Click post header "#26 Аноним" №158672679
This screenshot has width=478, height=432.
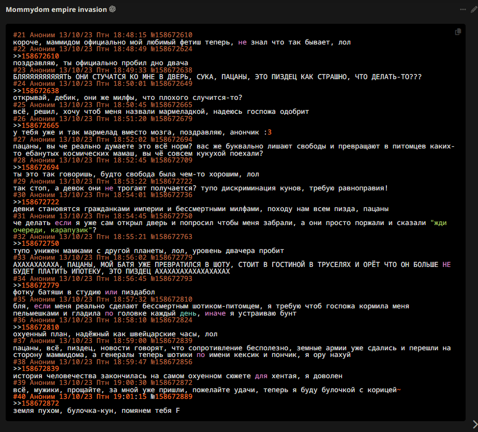pos(103,118)
